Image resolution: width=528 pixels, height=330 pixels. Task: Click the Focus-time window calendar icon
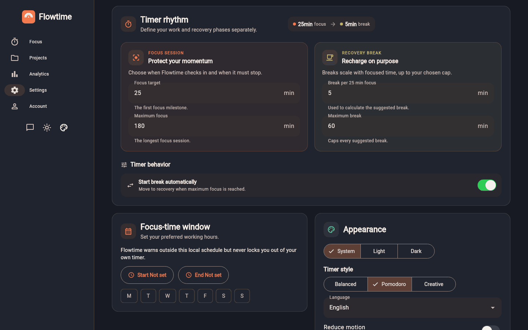pyautogui.click(x=128, y=231)
